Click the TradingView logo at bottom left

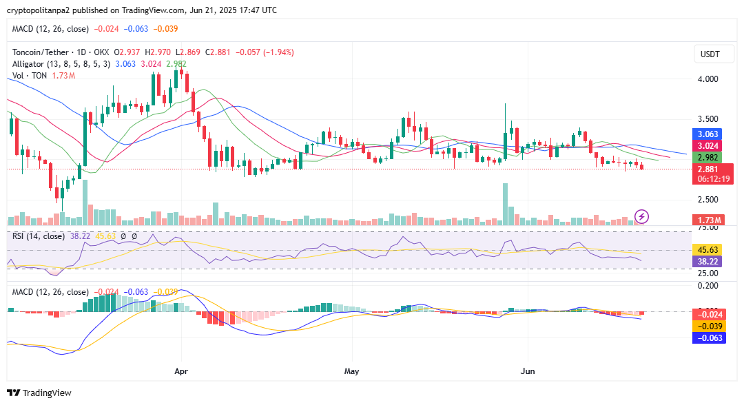(x=39, y=393)
